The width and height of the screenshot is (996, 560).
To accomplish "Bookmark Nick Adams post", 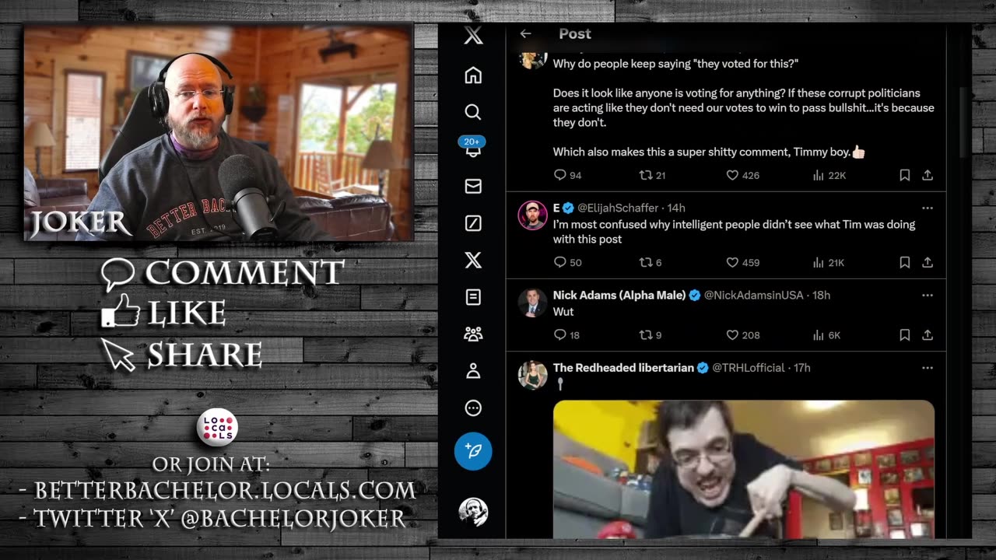I will coord(904,335).
